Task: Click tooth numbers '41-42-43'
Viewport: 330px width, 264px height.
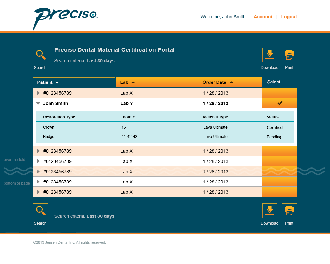Action: (x=129, y=137)
